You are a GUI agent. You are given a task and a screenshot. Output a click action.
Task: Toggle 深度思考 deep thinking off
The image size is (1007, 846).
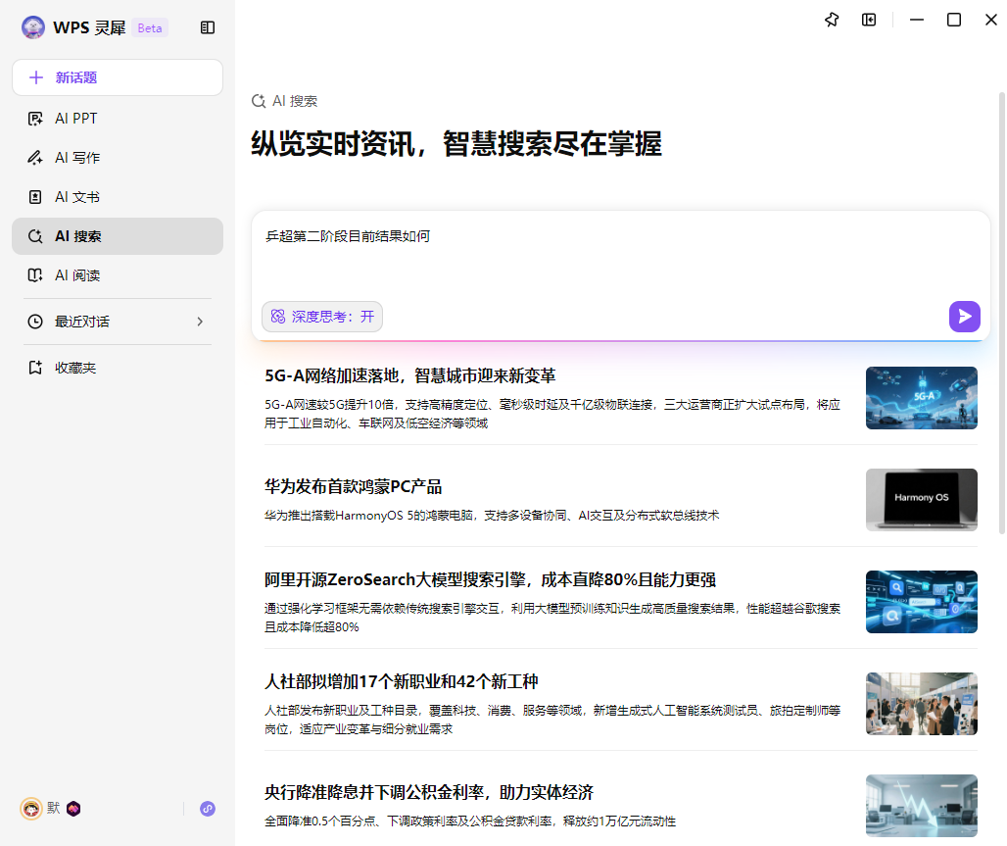coord(321,317)
